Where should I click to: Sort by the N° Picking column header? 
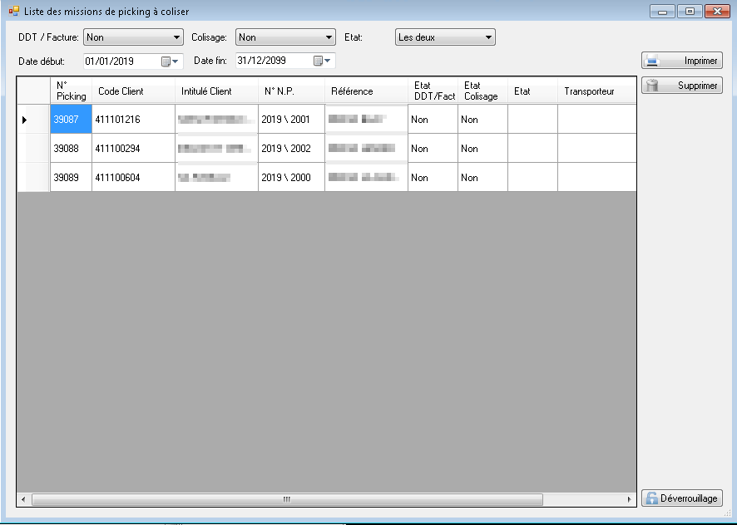coord(71,91)
